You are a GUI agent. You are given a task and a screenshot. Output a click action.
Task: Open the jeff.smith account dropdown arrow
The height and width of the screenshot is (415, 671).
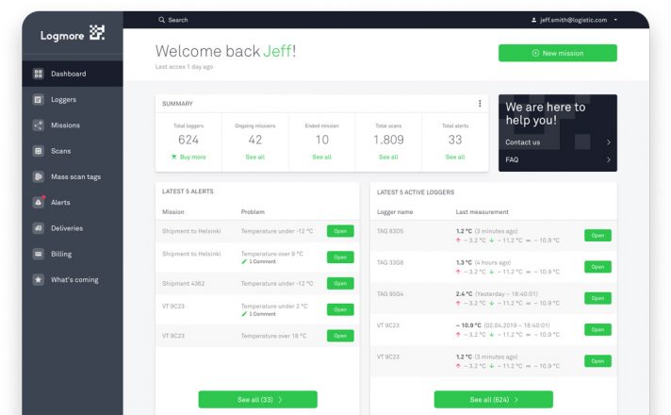point(615,20)
